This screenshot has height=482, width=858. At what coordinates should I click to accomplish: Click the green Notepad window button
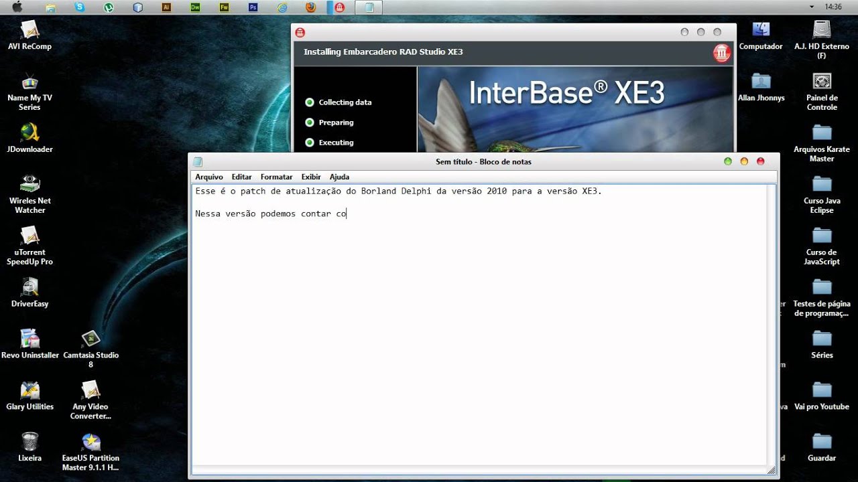[728, 161]
